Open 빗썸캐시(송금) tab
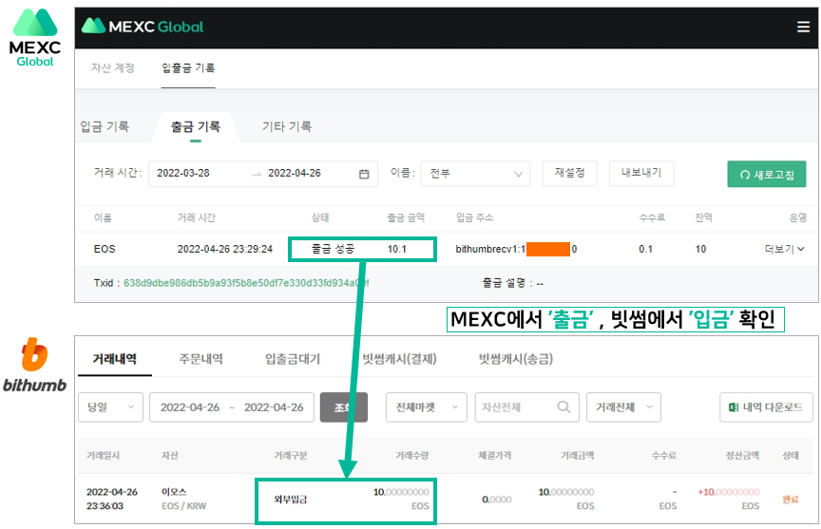821x529 pixels. [516, 359]
